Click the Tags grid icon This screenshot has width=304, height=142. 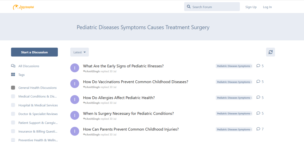tap(13, 75)
